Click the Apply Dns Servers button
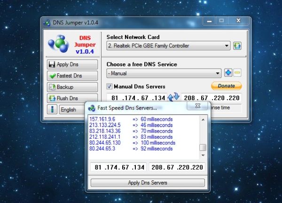 coord(148,182)
